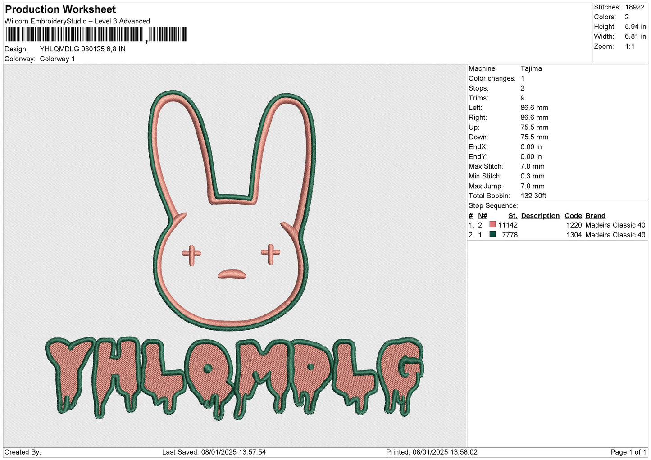The image size is (651, 460).
Task: Click the Height value 5.94 in
Action: pos(635,27)
